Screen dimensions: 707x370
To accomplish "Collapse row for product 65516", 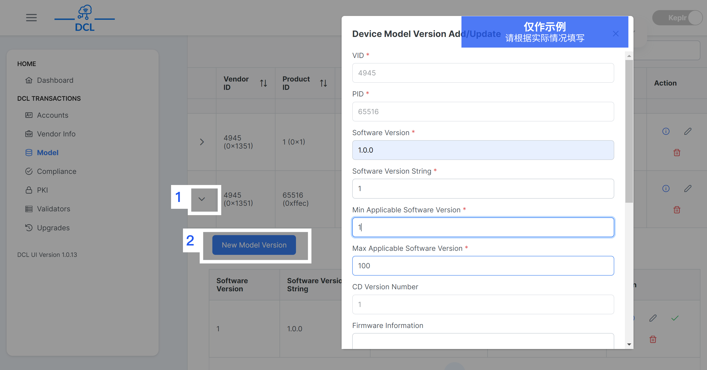I will 202,199.
